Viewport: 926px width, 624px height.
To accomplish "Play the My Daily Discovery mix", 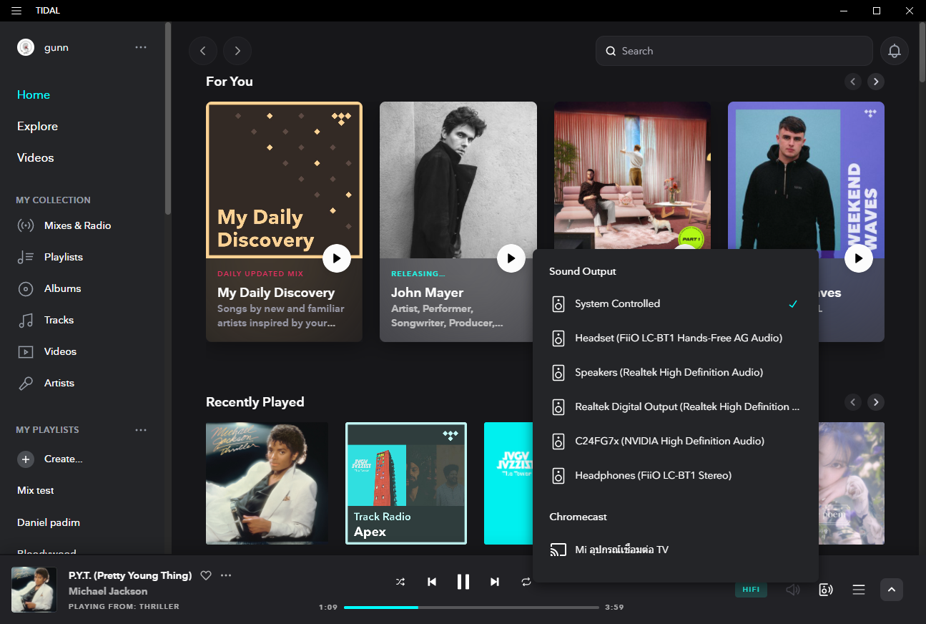I will [337, 258].
